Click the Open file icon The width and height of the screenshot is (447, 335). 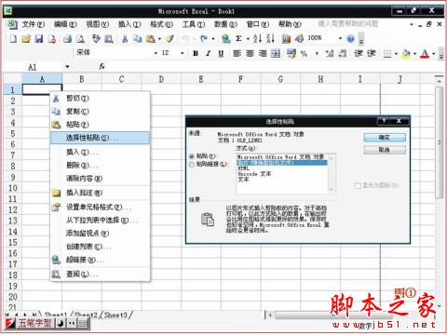tap(26, 38)
